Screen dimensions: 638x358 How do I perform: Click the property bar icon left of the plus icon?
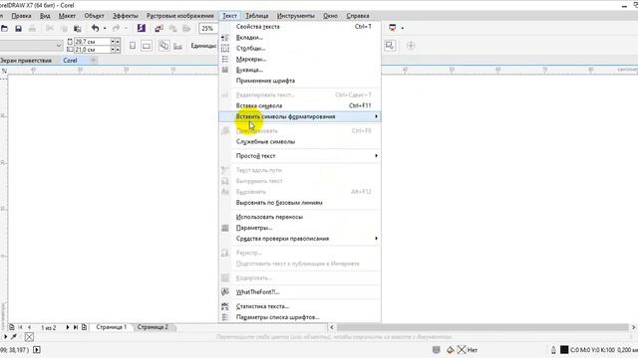pyautogui.click(x=390, y=45)
